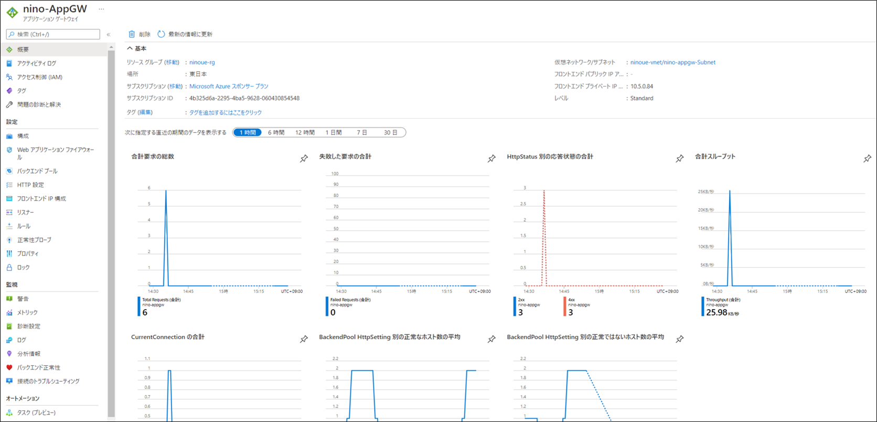Click 最新の情報に更新 refresh button
The image size is (877, 422).
point(185,34)
